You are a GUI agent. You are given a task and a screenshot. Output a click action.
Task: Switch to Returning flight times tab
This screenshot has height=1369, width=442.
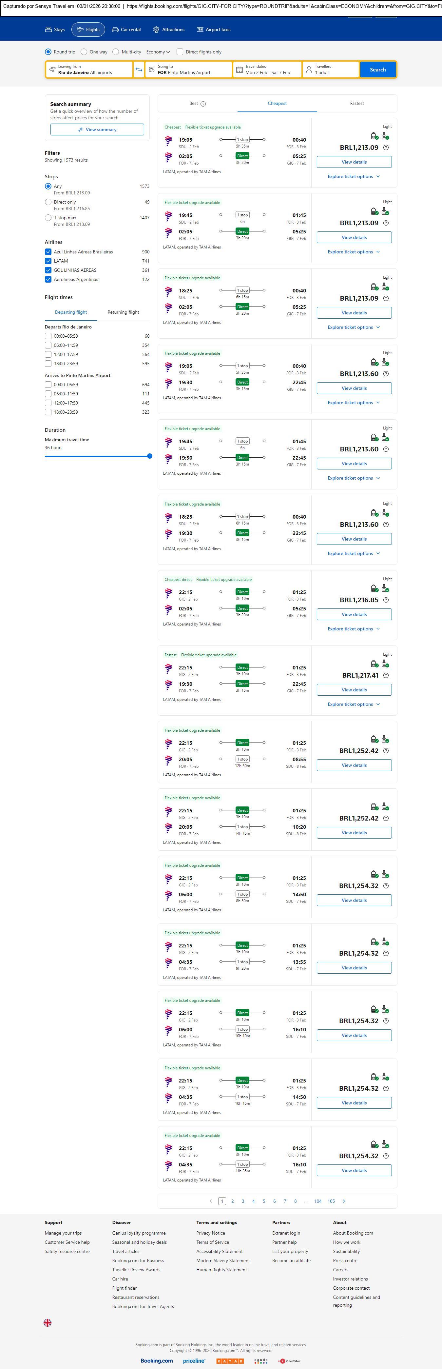click(123, 312)
